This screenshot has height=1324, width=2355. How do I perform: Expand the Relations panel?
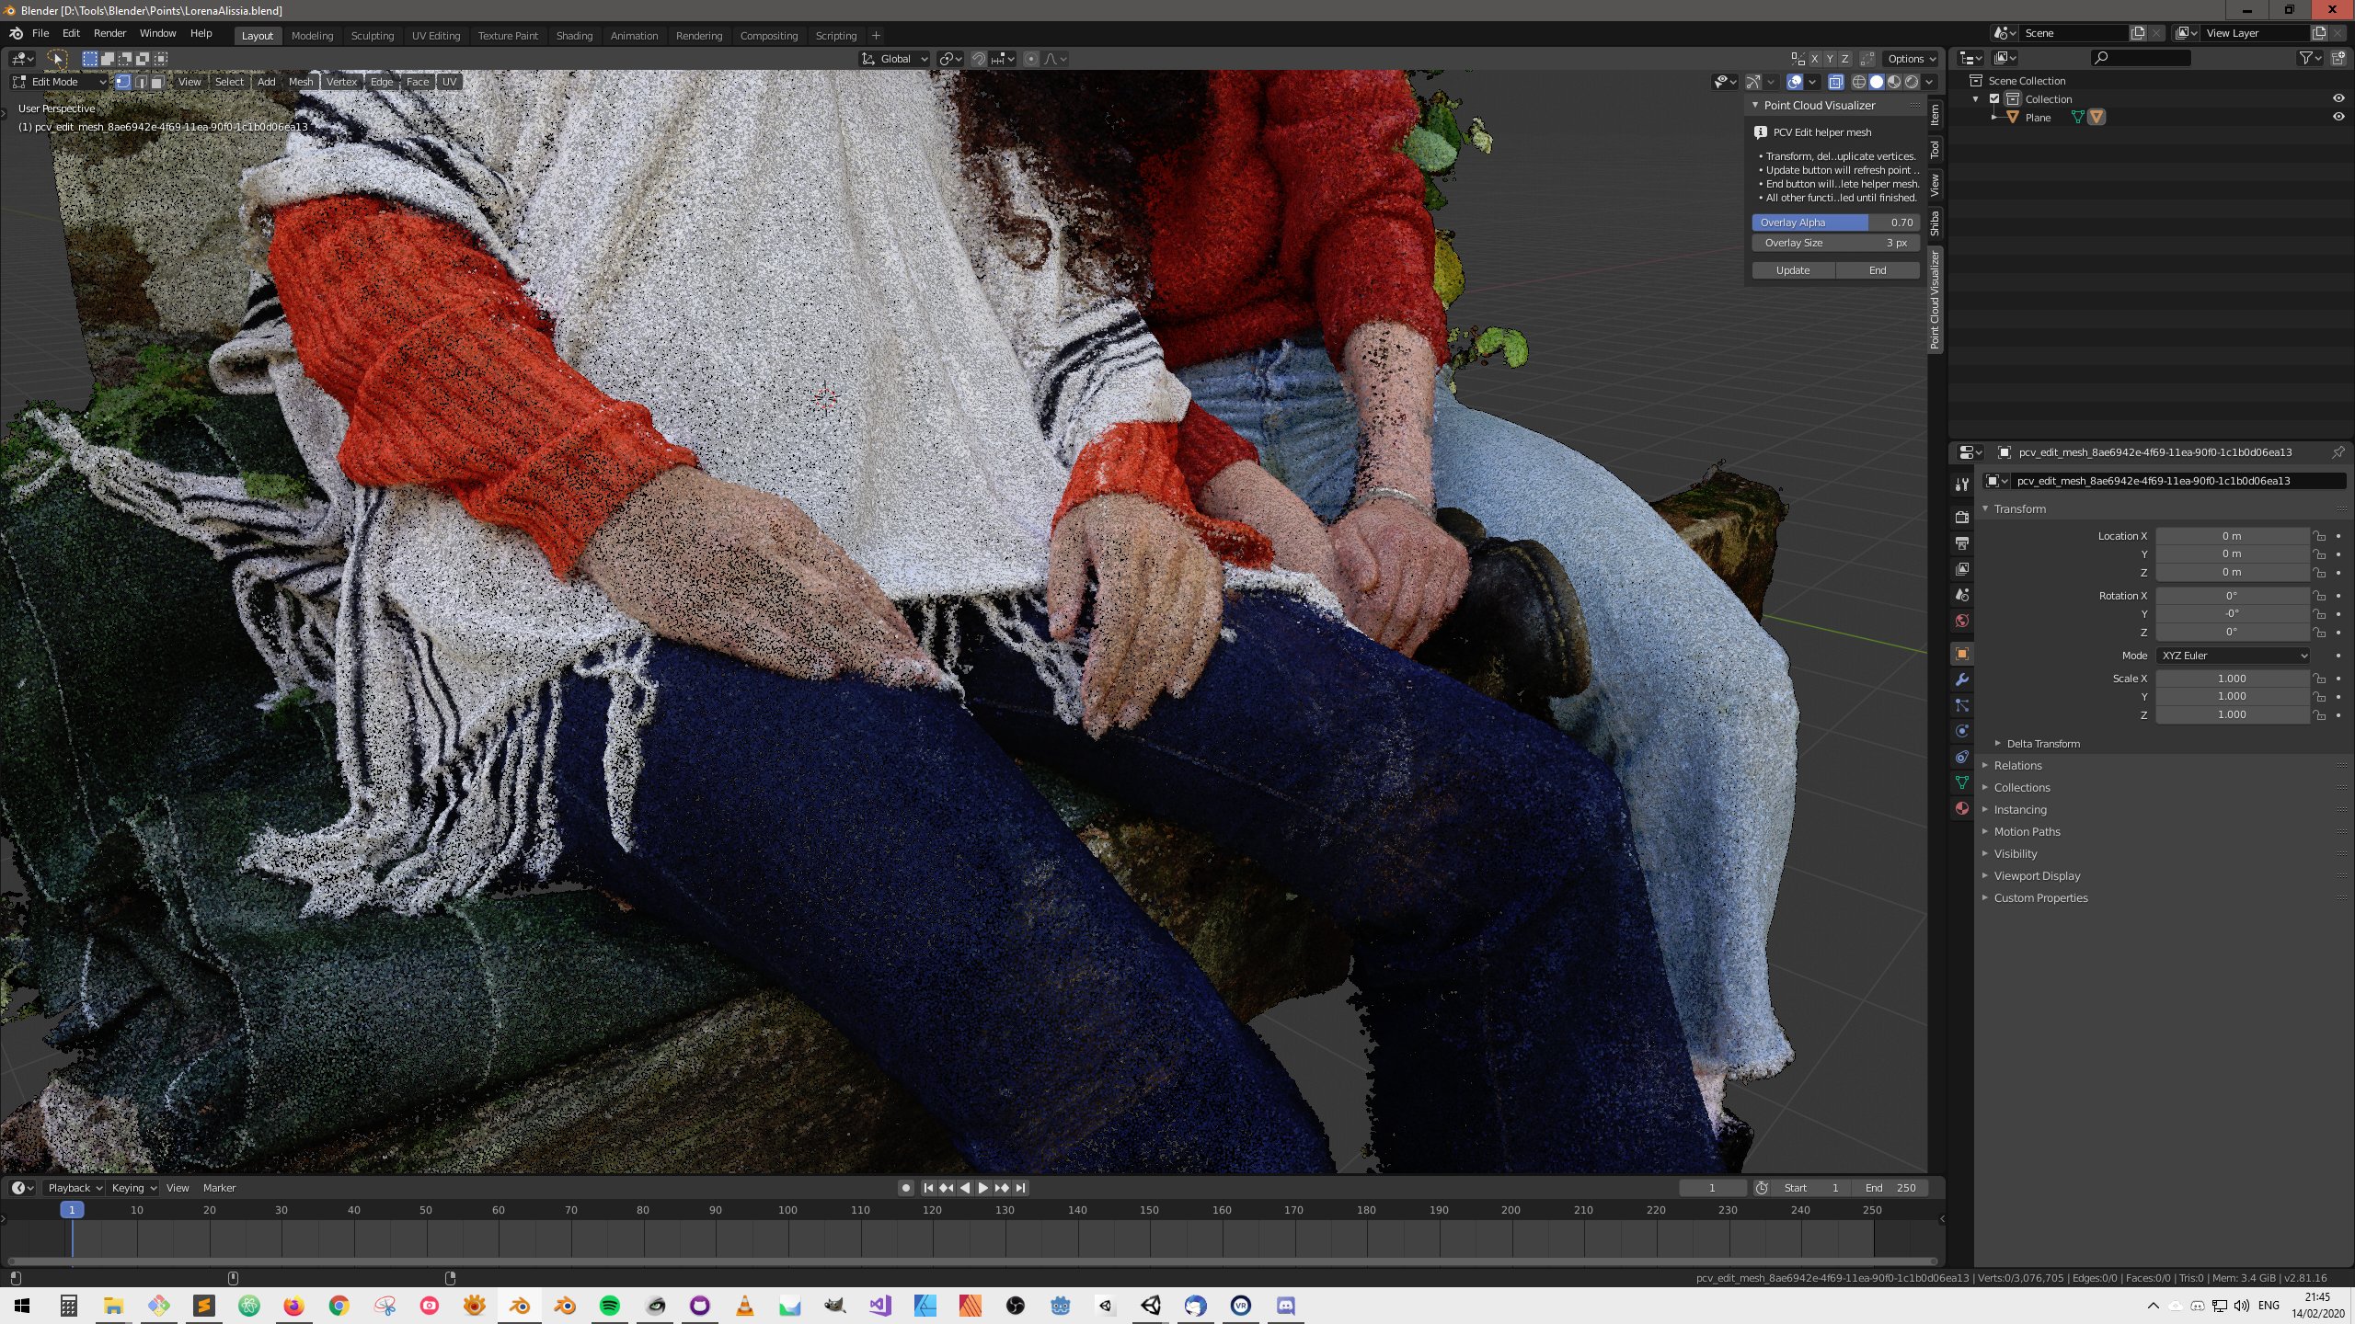[x=2017, y=765]
